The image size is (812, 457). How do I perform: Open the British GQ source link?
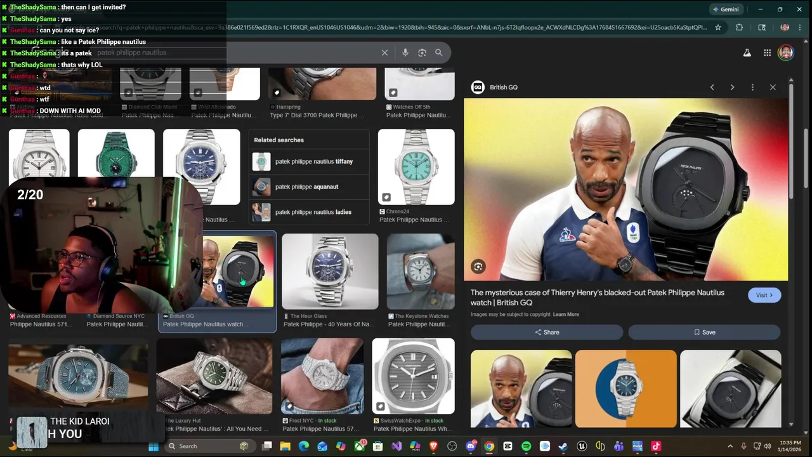[x=495, y=88]
